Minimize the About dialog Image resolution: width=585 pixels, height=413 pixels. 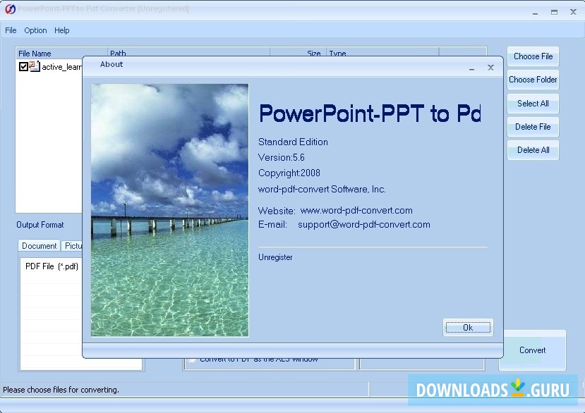(471, 68)
